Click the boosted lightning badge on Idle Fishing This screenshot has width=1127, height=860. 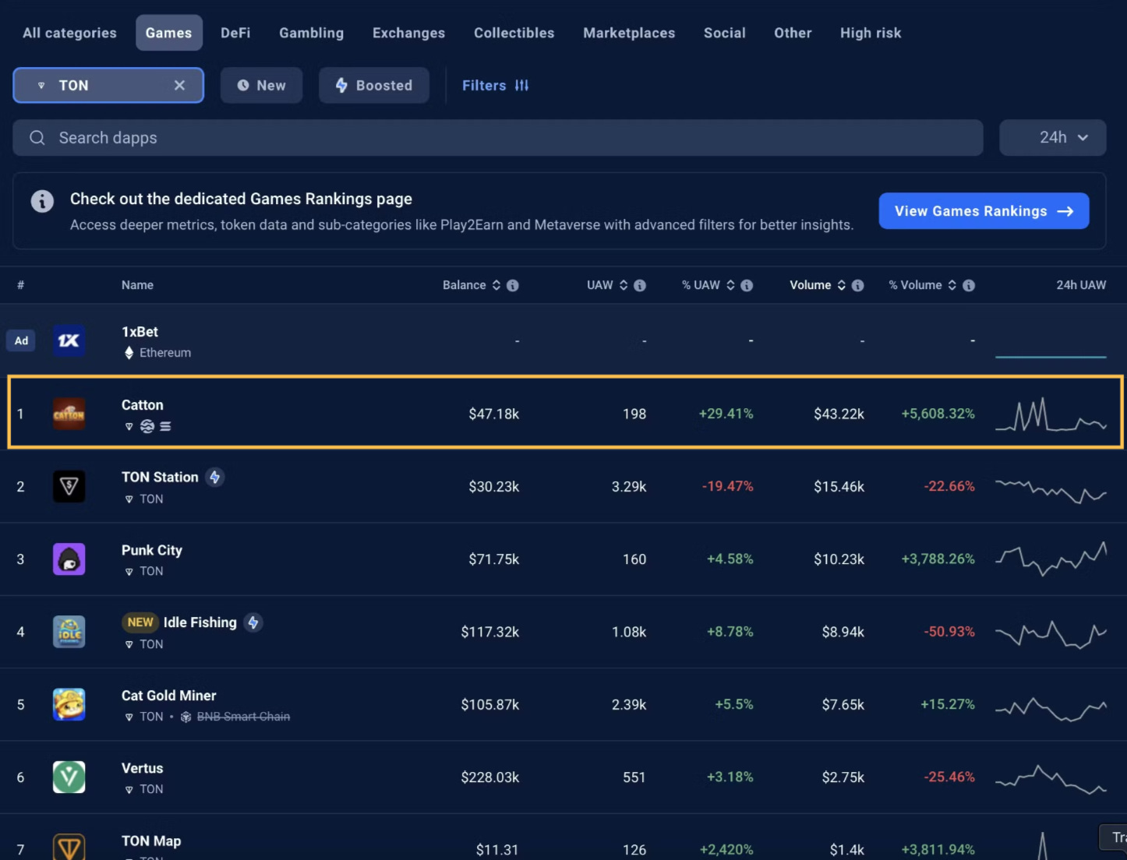(x=253, y=622)
